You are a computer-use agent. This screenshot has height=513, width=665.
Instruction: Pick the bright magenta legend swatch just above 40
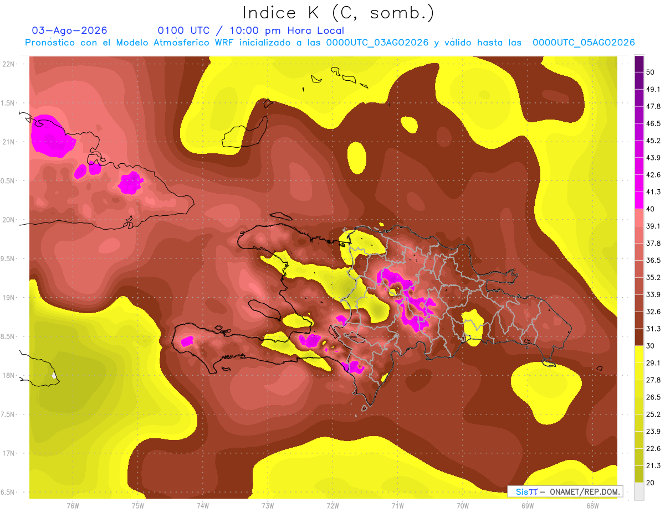point(639,199)
